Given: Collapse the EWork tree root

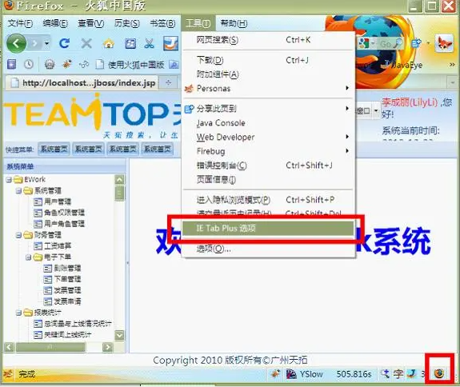Looking at the screenshot, I should 9,180.
